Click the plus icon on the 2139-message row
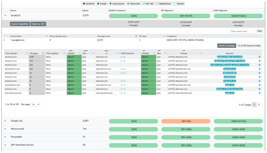The width and height of the screenshot is (267, 153). coord(259,57)
